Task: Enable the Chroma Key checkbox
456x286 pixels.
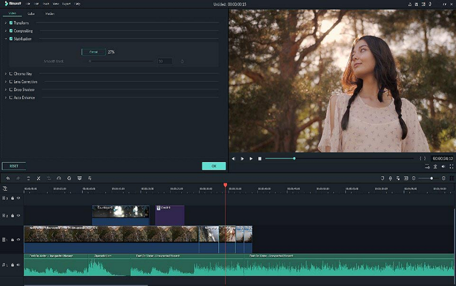Action: pyautogui.click(x=11, y=74)
